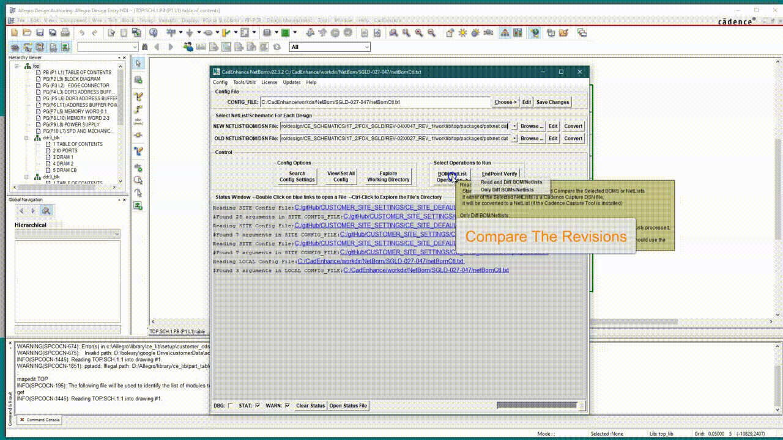Click the CONFIG_FILE path input field
Viewport: 783px width, 440px height.
click(x=376, y=102)
